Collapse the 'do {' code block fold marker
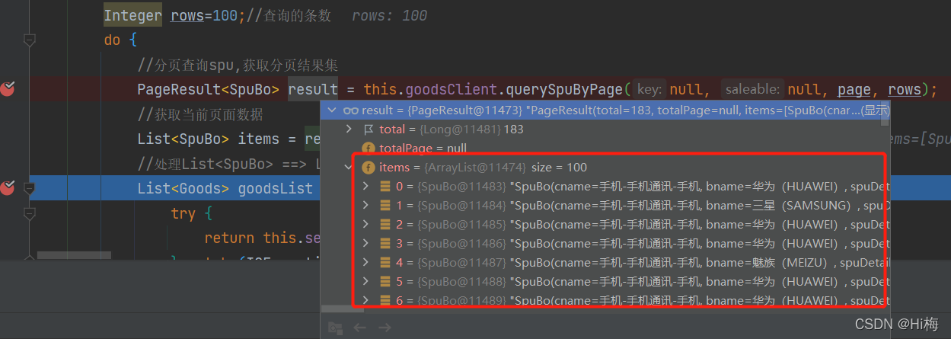 click(30, 40)
